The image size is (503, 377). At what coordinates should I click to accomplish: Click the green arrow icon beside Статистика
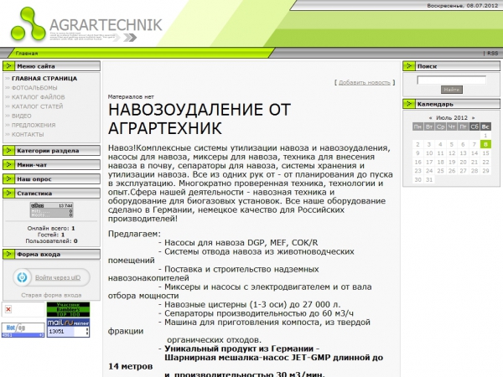8,194
